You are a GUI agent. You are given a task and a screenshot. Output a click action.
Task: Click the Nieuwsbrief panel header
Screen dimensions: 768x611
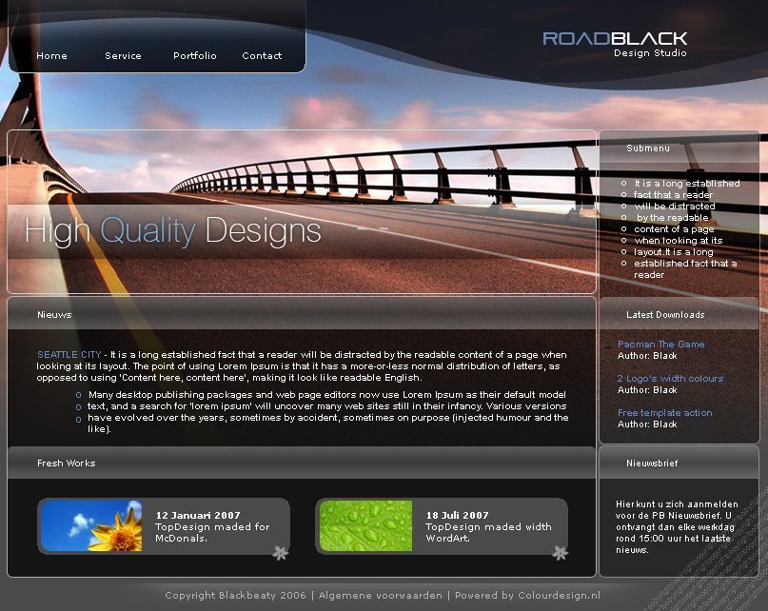(x=679, y=463)
